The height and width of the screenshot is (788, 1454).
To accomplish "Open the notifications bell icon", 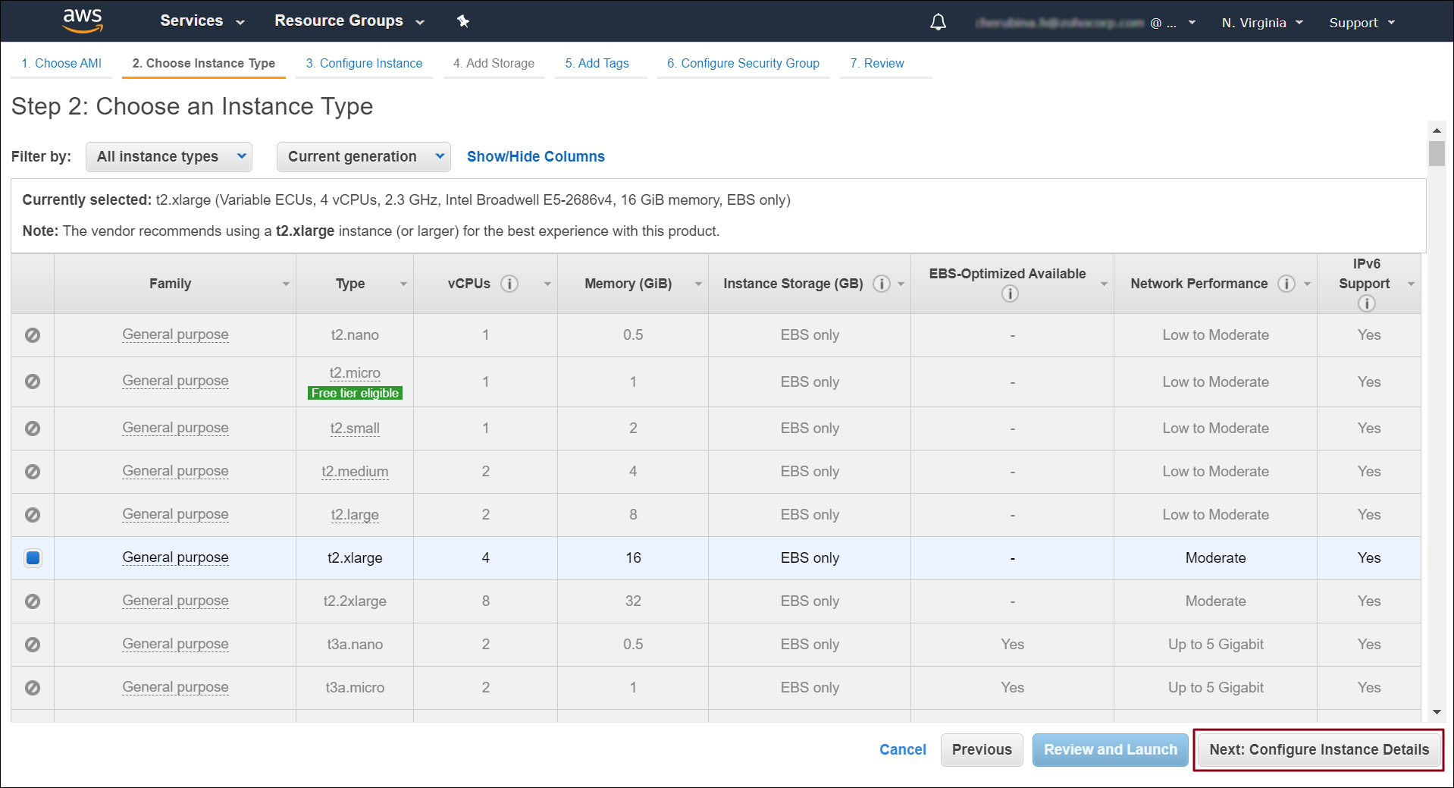I will (x=938, y=22).
